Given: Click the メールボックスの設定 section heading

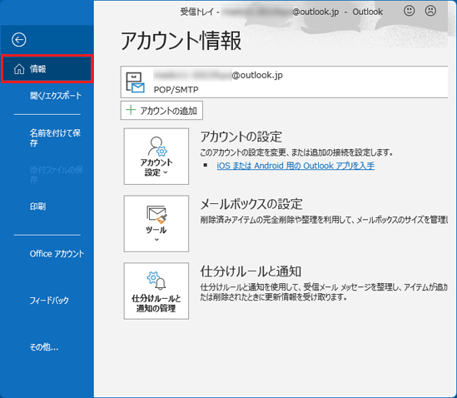Looking at the screenshot, I should (x=251, y=204).
